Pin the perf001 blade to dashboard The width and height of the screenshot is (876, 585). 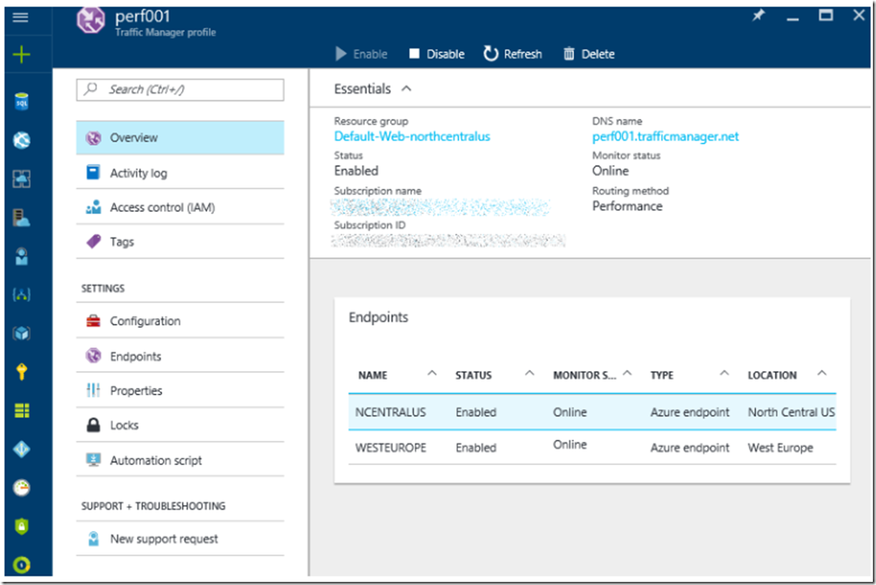(x=758, y=16)
